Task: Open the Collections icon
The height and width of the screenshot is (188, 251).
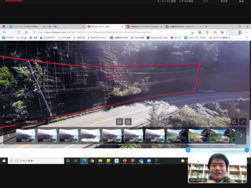Action: point(222,32)
